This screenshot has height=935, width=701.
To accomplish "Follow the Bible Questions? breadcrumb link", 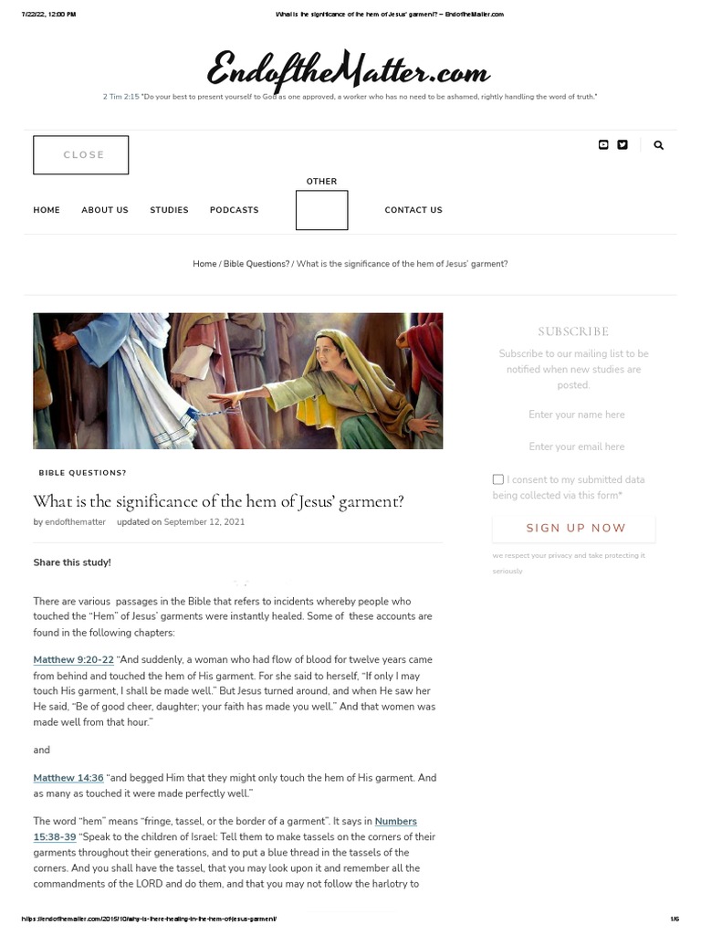I will pyautogui.click(x=256, y=264).
